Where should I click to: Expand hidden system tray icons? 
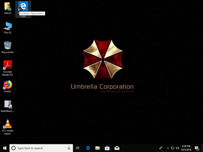pyautogui.click(x=168, y=148)
